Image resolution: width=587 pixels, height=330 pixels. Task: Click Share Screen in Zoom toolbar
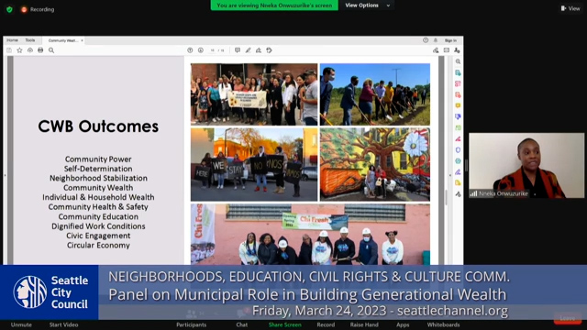point(285,324)
